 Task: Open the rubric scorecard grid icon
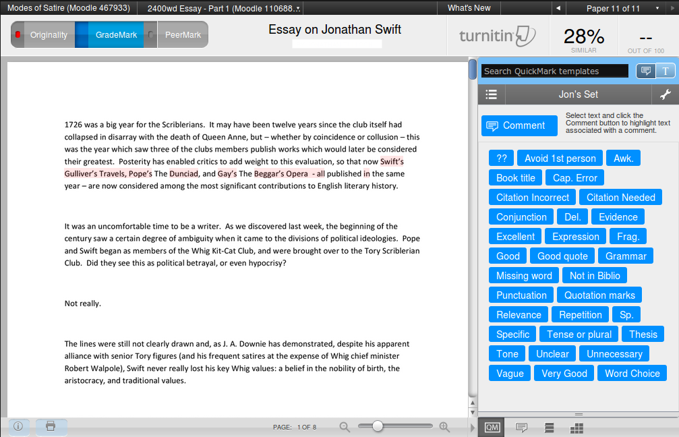point(577,427)
